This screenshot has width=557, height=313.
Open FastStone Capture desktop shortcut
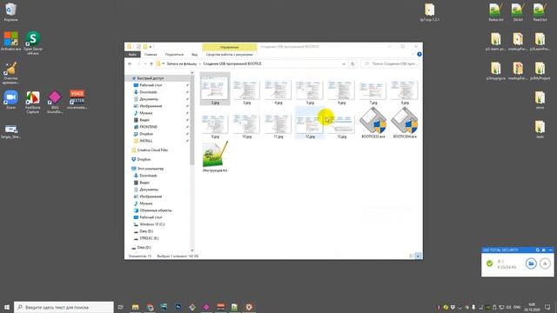point(33,102)
